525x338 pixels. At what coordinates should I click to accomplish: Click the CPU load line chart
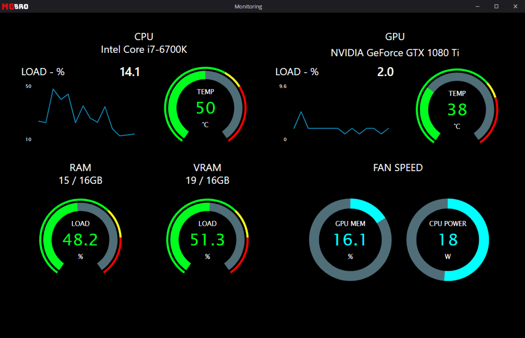[87, 113]
